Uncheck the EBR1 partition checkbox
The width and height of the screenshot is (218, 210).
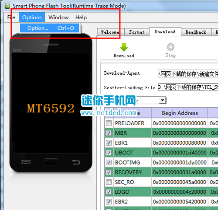point(109,143)
